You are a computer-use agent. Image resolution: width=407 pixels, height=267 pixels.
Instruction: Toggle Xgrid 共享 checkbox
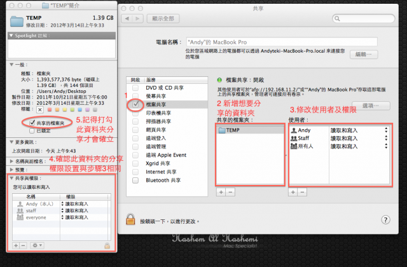click(x=135, y=163)
